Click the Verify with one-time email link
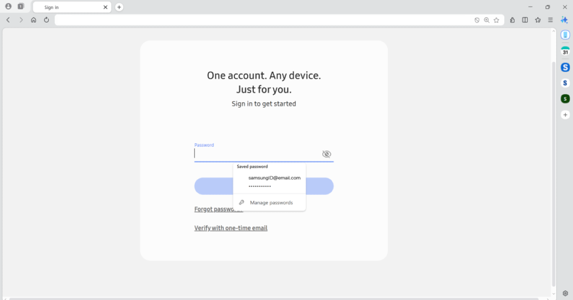Image resolution: width=573 pixels, height=300 pixels. [231, 228]
